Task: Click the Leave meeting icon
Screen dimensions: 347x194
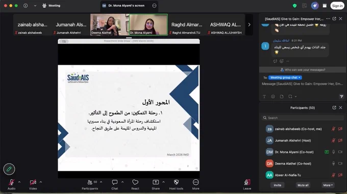Action: pos(247,182)
